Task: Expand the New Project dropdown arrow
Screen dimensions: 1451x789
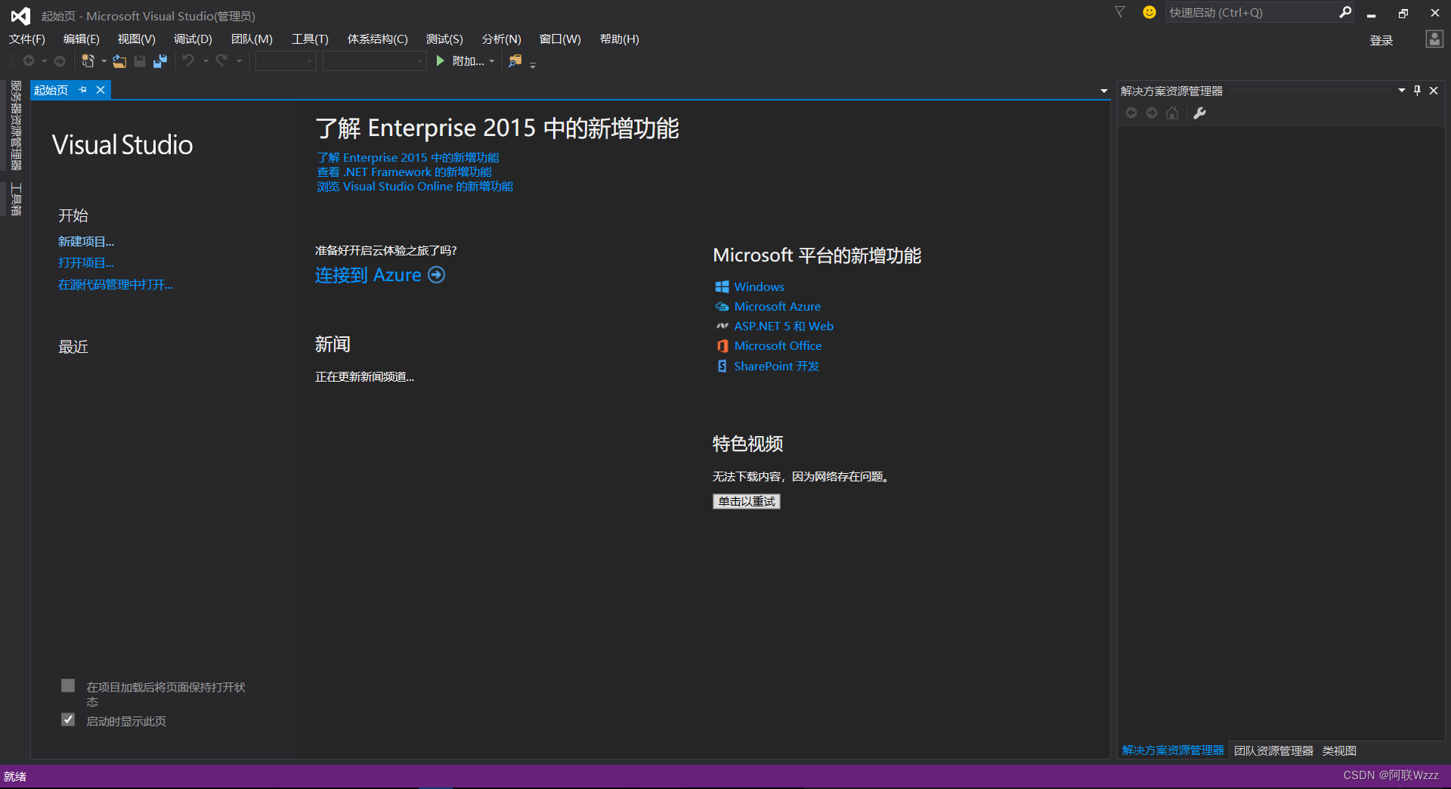Action: point(104,61)
